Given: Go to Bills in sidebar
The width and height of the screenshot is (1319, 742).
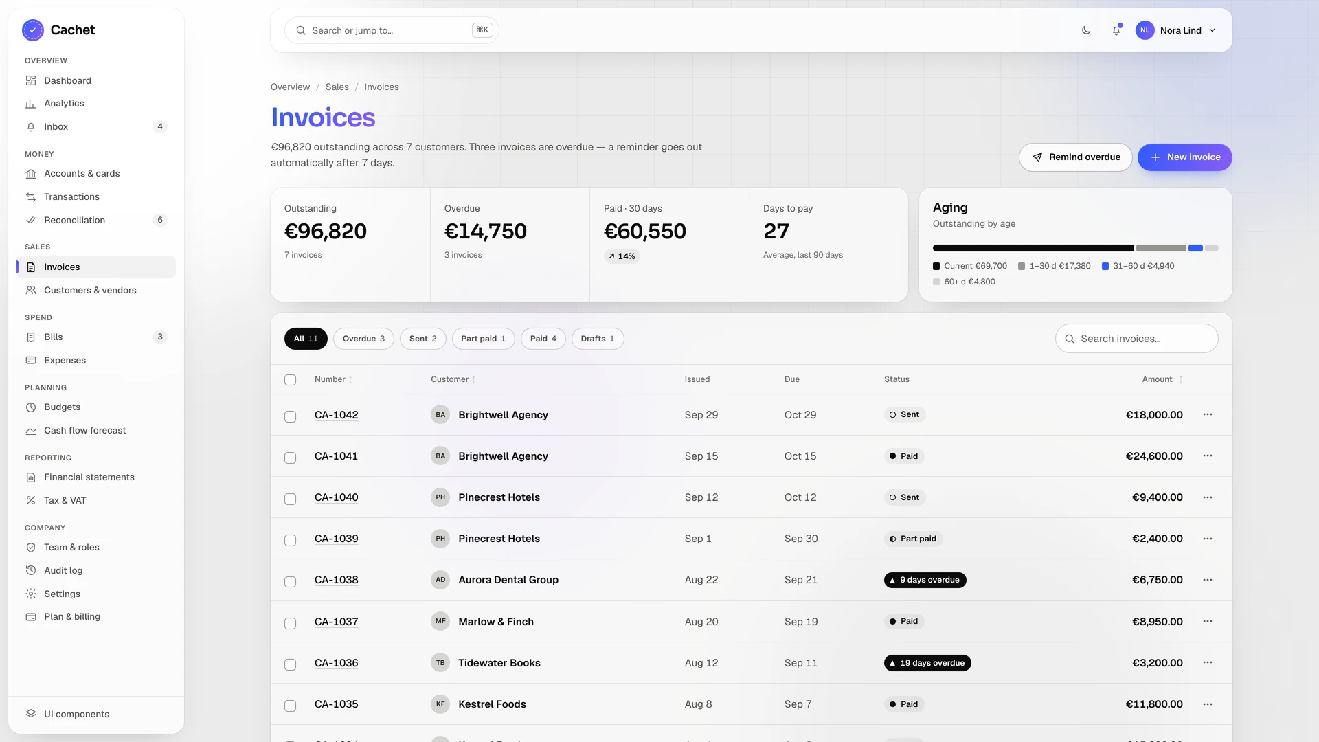Looking at the screenshot, I should coord(96,337).
